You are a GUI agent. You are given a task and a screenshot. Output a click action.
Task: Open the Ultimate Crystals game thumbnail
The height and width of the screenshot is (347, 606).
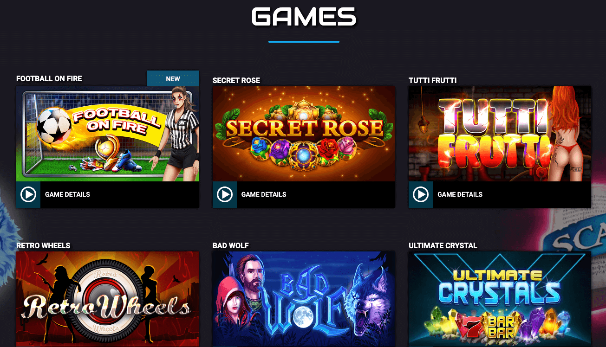500,299
